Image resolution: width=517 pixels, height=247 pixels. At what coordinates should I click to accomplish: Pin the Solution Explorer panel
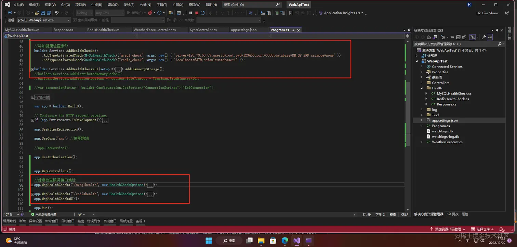pos(497,30)
